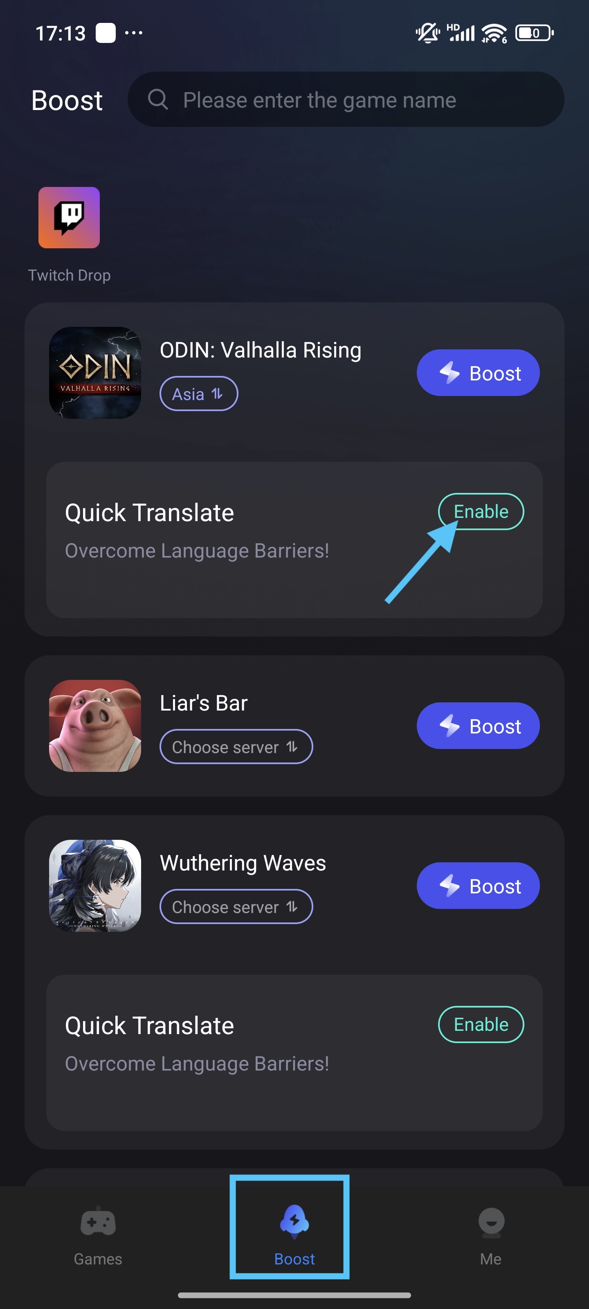Enable Quick Translate for Wuthering Waves
589x1309 pixels.
point(481,1024)
